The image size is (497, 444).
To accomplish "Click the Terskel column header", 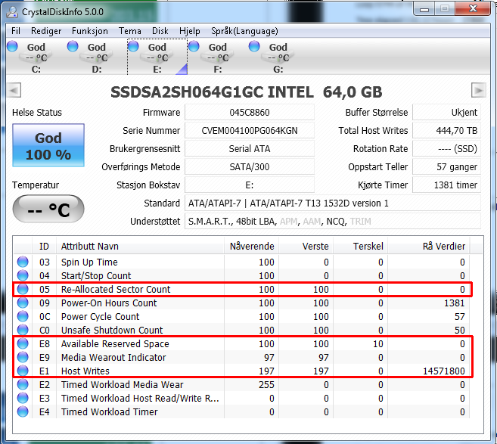I will click(x=360, y=247).
